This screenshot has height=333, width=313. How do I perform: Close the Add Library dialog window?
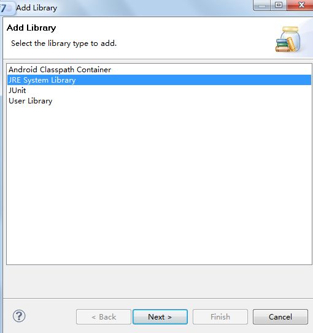click(x=301, y=5)
